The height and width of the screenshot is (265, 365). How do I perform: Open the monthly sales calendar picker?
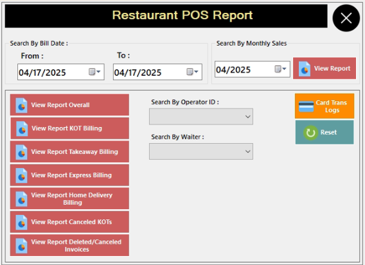(280, 69)
